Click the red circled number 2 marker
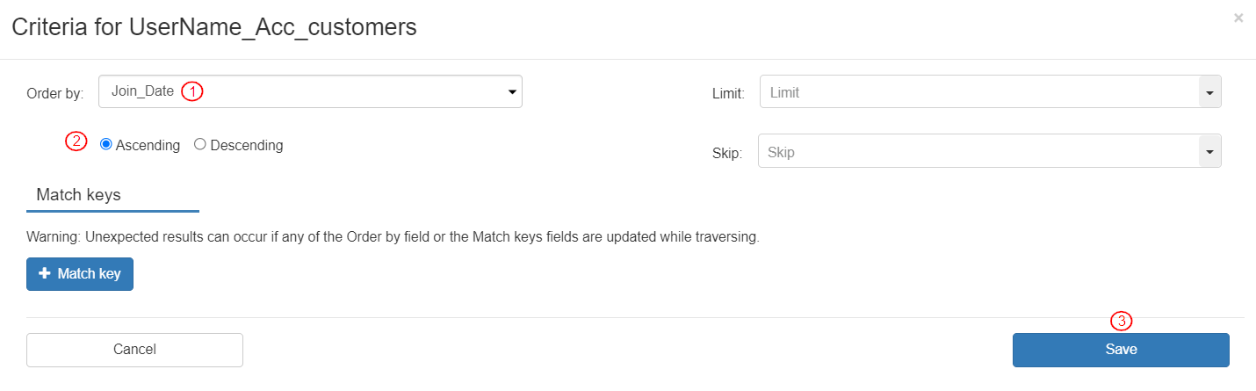The image size is (1256, 391). [77, 141]
